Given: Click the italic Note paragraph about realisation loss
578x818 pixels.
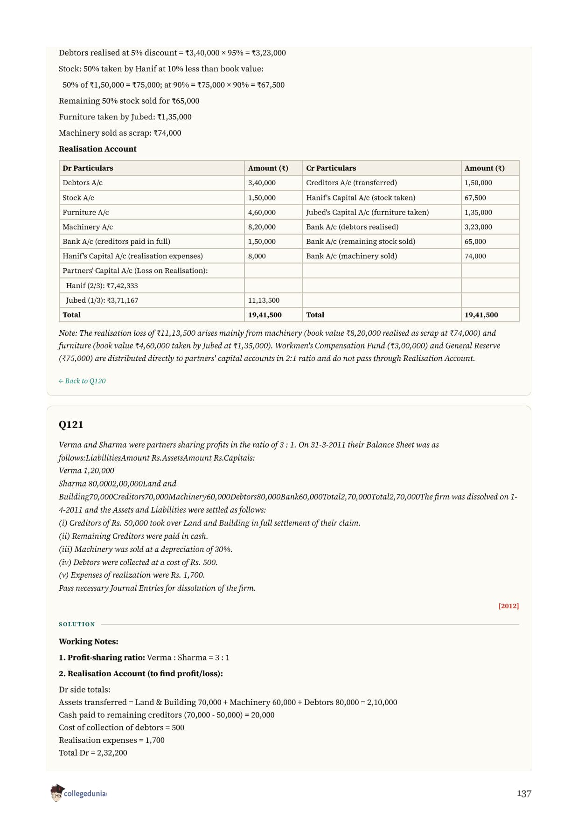Looking at the screenshot, I should (x=279, y=346).
